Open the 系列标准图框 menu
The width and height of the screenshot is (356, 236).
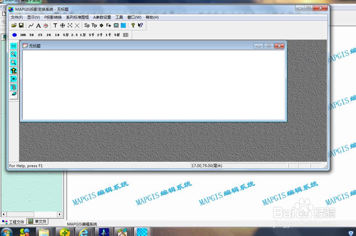77,17
